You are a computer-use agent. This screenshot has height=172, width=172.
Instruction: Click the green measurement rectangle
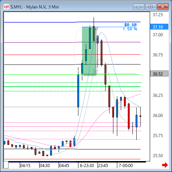tap(89, 50)
